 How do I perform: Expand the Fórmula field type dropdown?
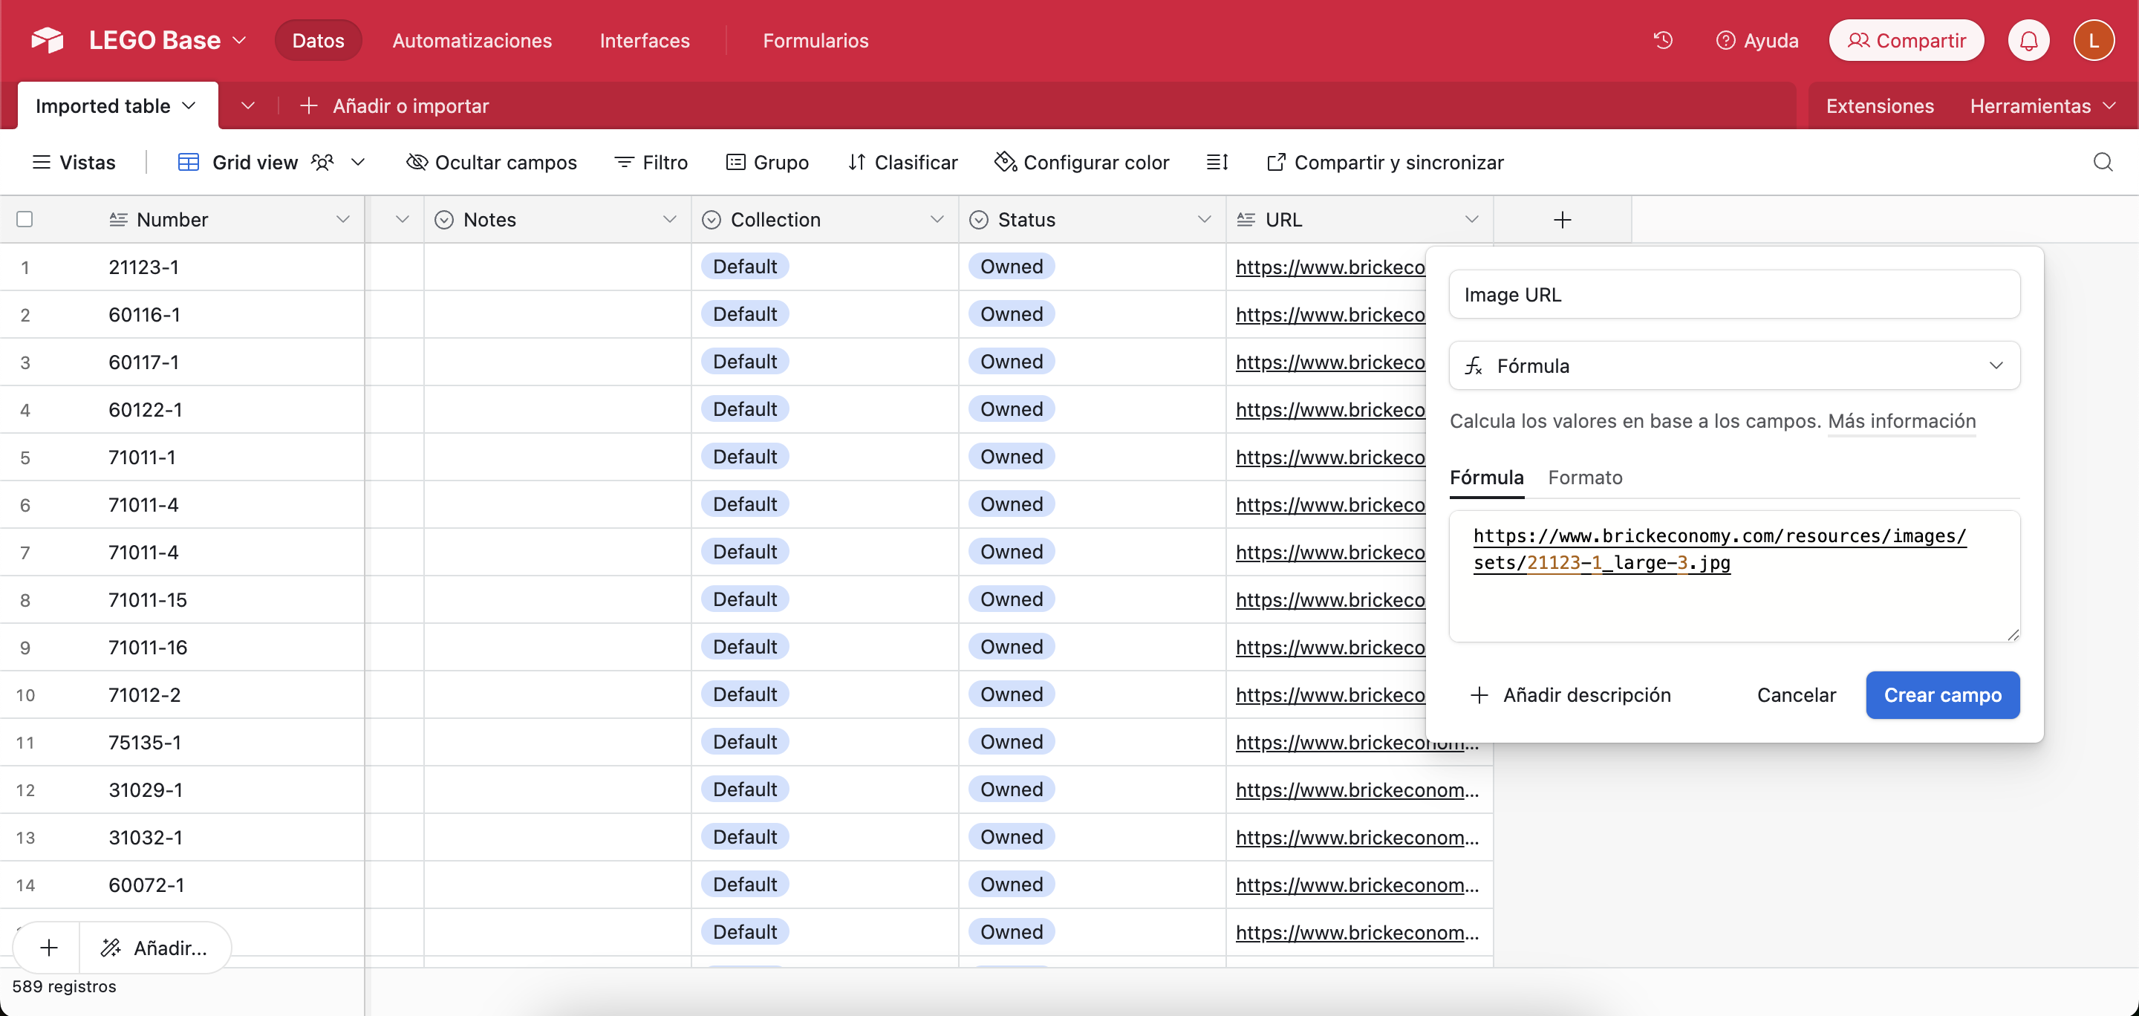pos(1733,365)
